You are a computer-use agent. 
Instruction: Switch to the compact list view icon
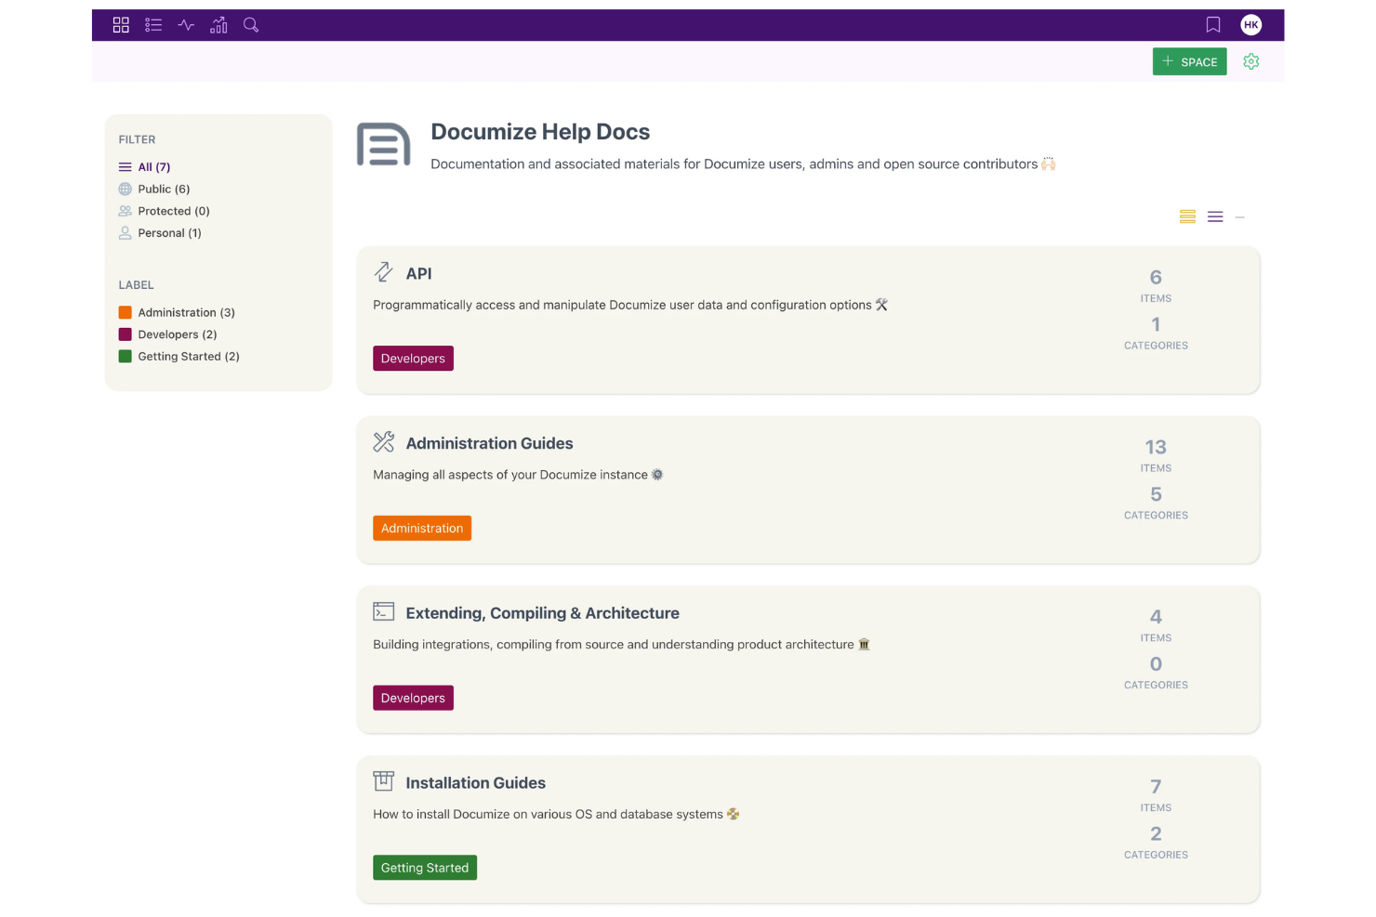point(1215,216)
